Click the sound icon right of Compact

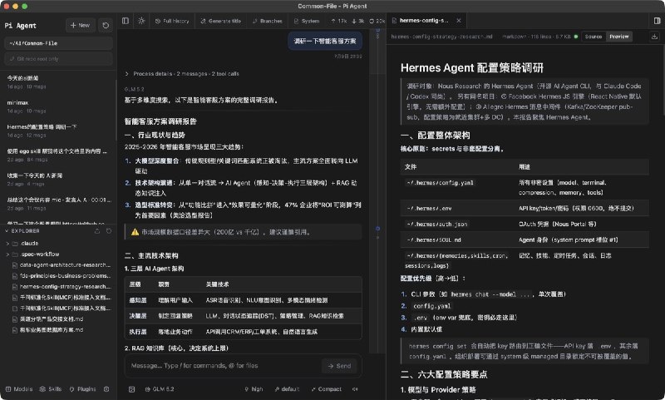coord(355,389)
